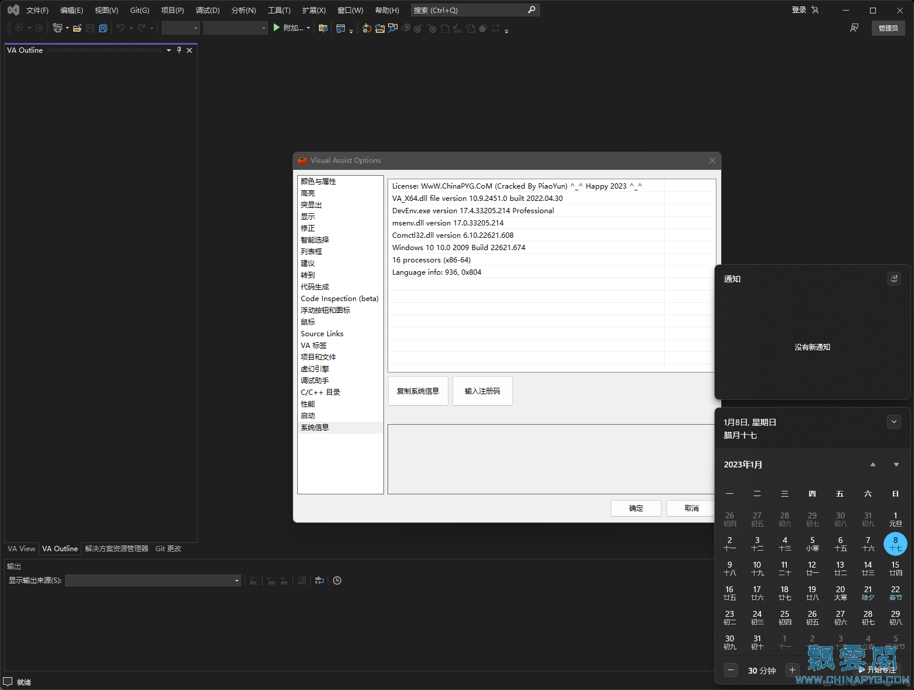Click Visual Assist find symbol icon

click(393, 28)
